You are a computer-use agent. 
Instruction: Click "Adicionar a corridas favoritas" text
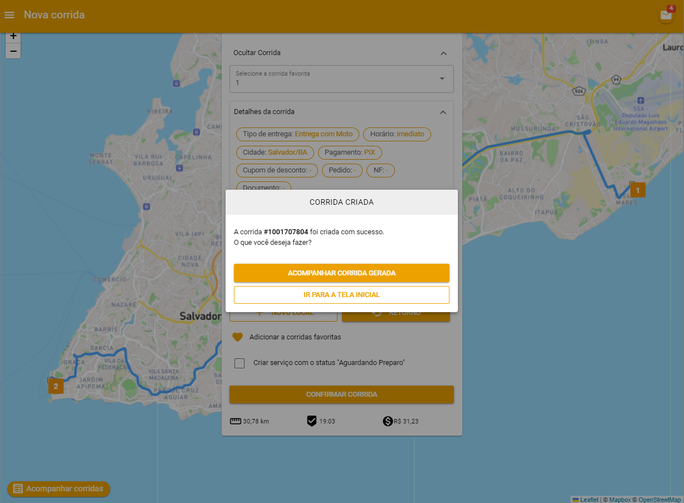click(295, 337)
